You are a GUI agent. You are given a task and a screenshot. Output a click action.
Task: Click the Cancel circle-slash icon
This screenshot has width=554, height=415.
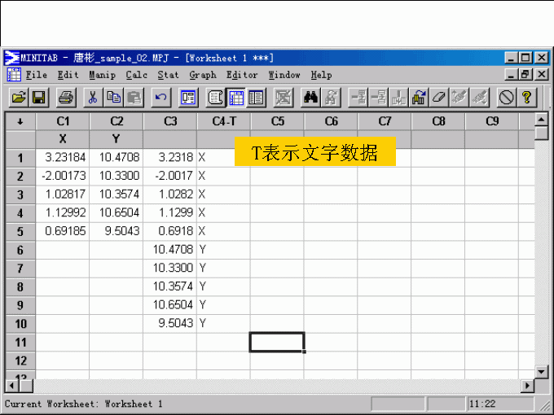point(506,98)
